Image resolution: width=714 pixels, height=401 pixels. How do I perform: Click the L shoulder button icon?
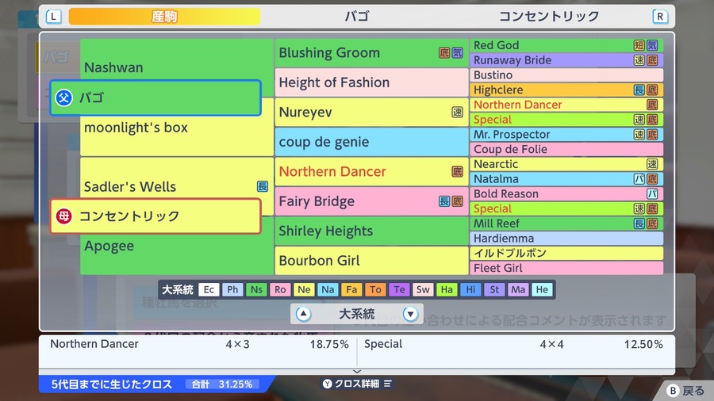54,17
